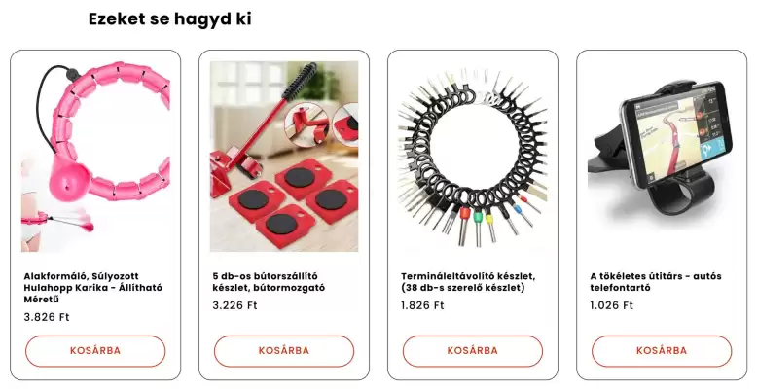The height and width of the screenshot is (389, 757).
Task: Open the pink hula hoop product image
Action: 95,157
